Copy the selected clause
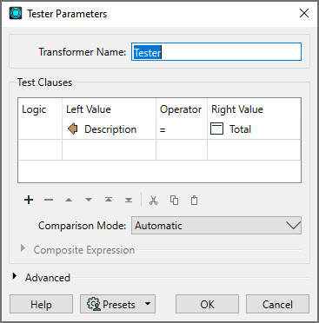This screenshot has height=323, width=319. 174,201
